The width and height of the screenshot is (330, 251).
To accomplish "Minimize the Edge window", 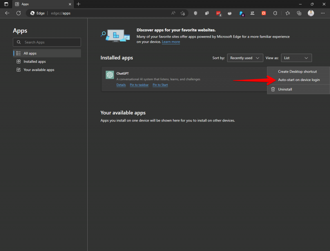I will (300, 4).
